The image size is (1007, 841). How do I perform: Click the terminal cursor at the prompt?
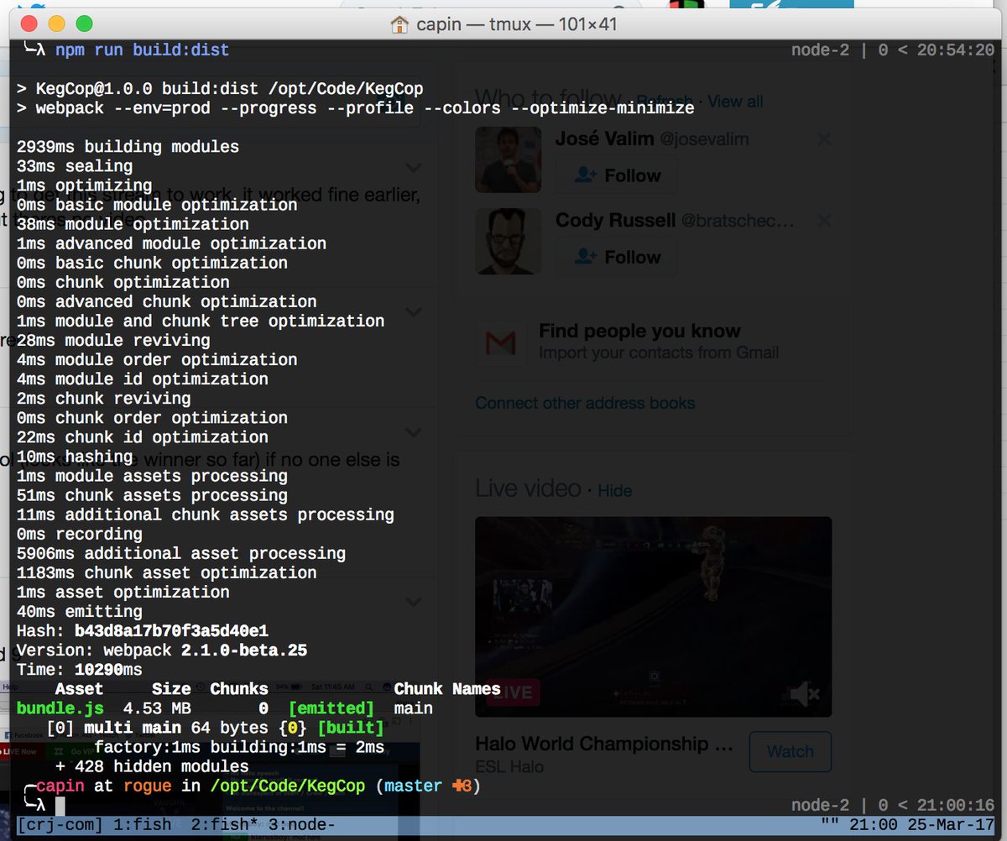[60, 806]
